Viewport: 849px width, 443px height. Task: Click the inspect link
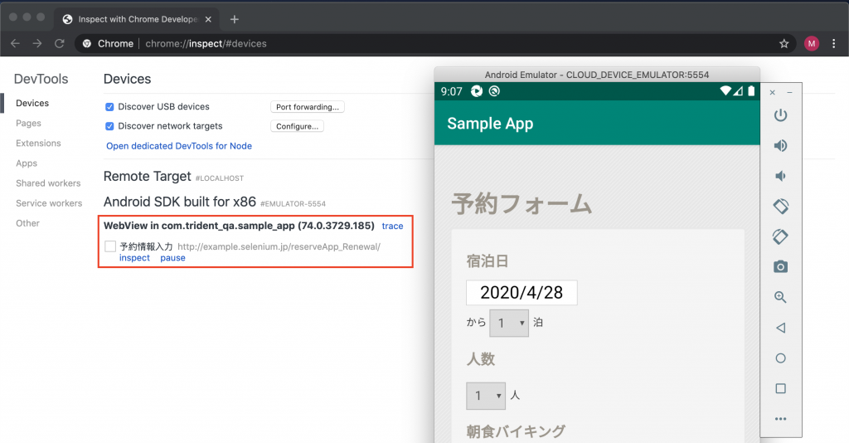(134, 258)
